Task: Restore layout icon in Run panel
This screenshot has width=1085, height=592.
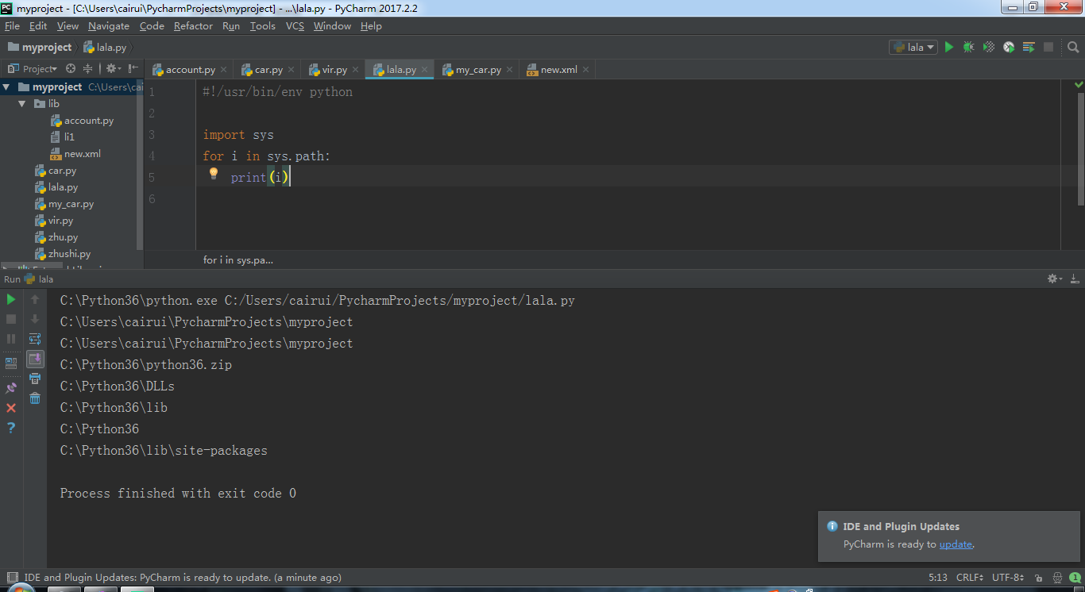Action: (11, 363)
